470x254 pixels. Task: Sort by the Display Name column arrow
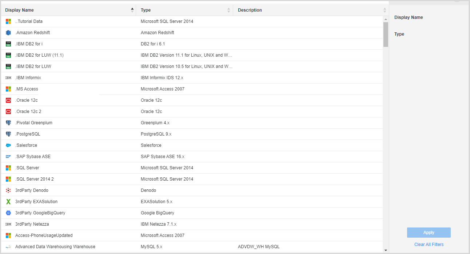[132, 10]
